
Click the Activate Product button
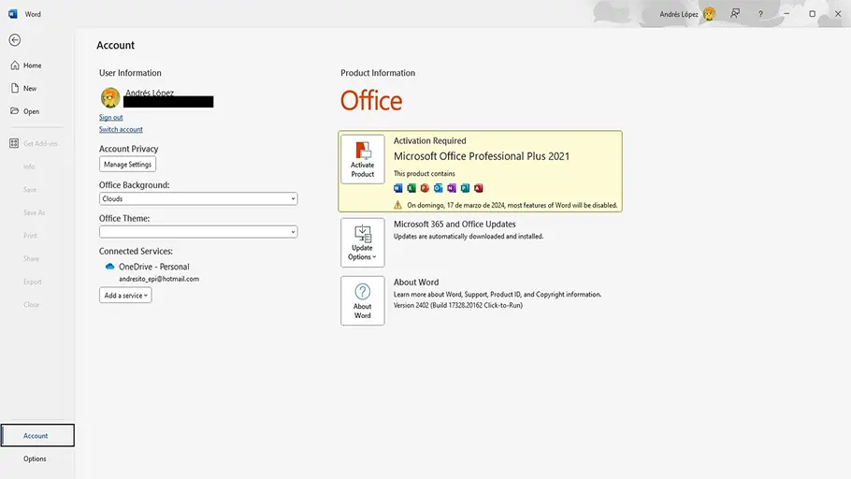(x=362, y=159)
